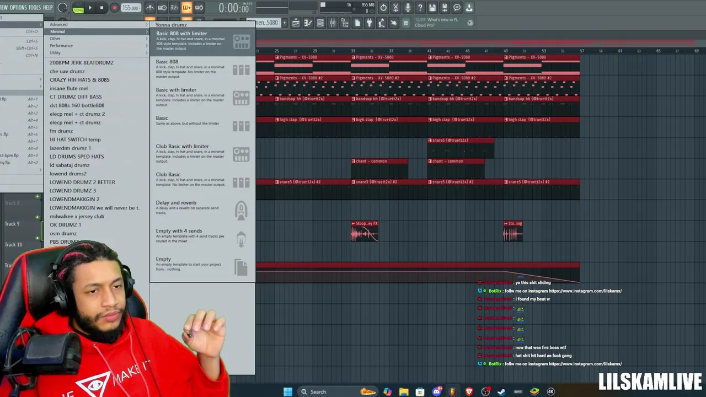Screen dimensions: 706x397
Task: Open the channel rack icon
Action: click(320, 23)
